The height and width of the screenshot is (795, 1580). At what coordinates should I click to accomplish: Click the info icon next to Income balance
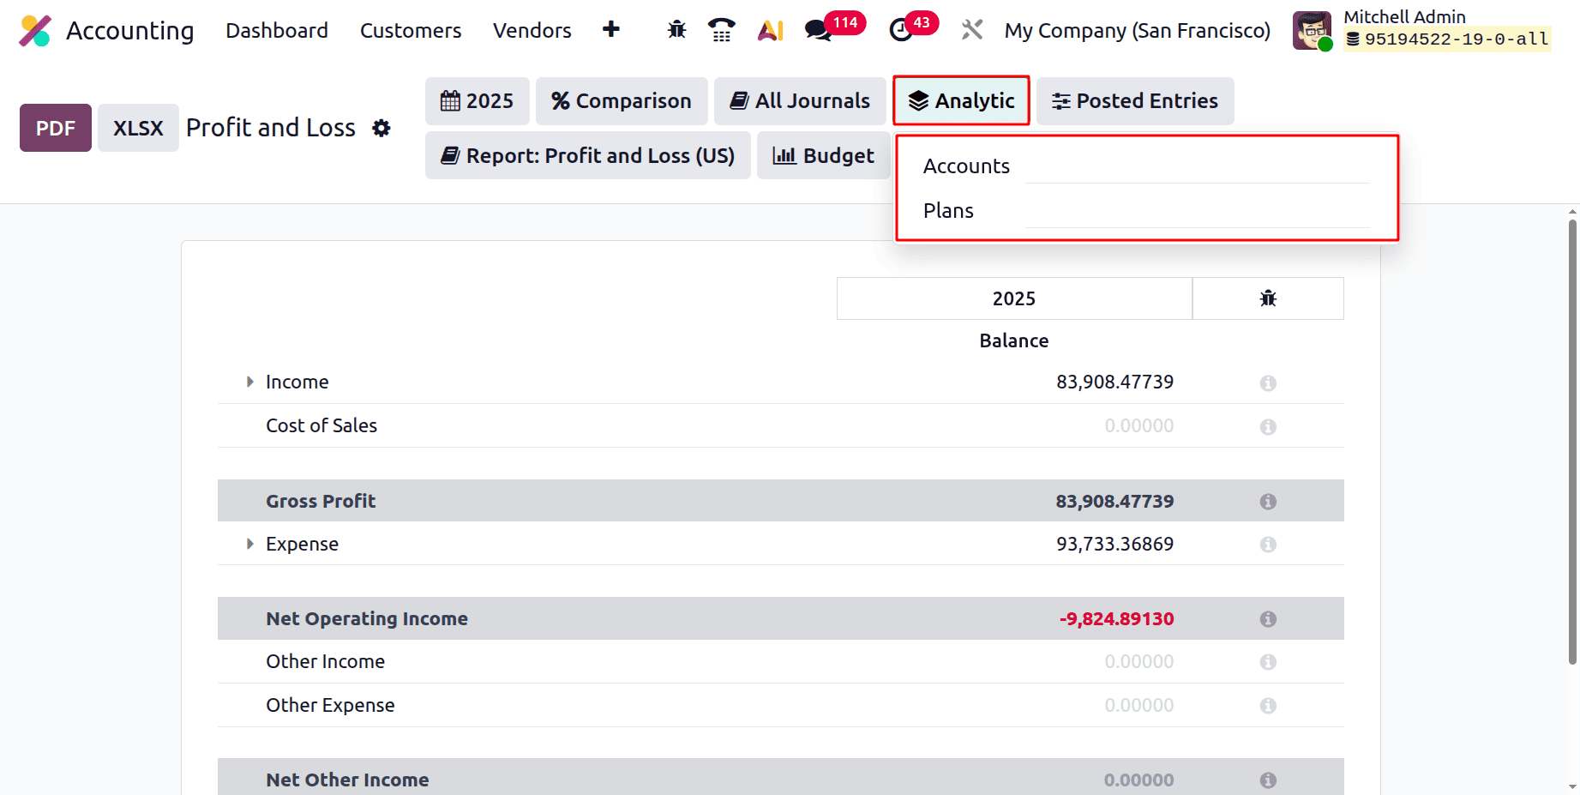(x=1268, y=382)
